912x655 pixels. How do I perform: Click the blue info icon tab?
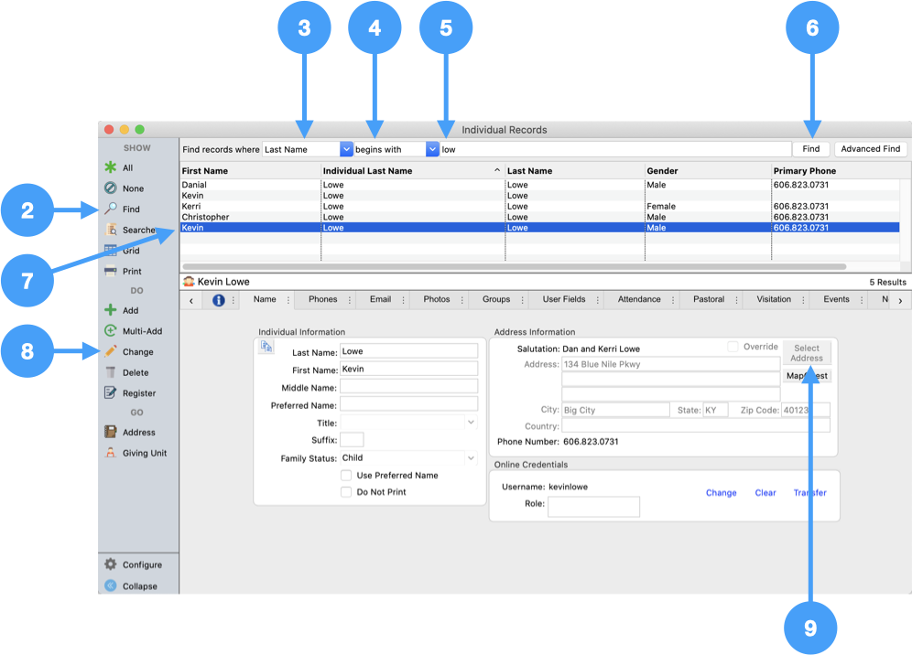click(218, 300)
